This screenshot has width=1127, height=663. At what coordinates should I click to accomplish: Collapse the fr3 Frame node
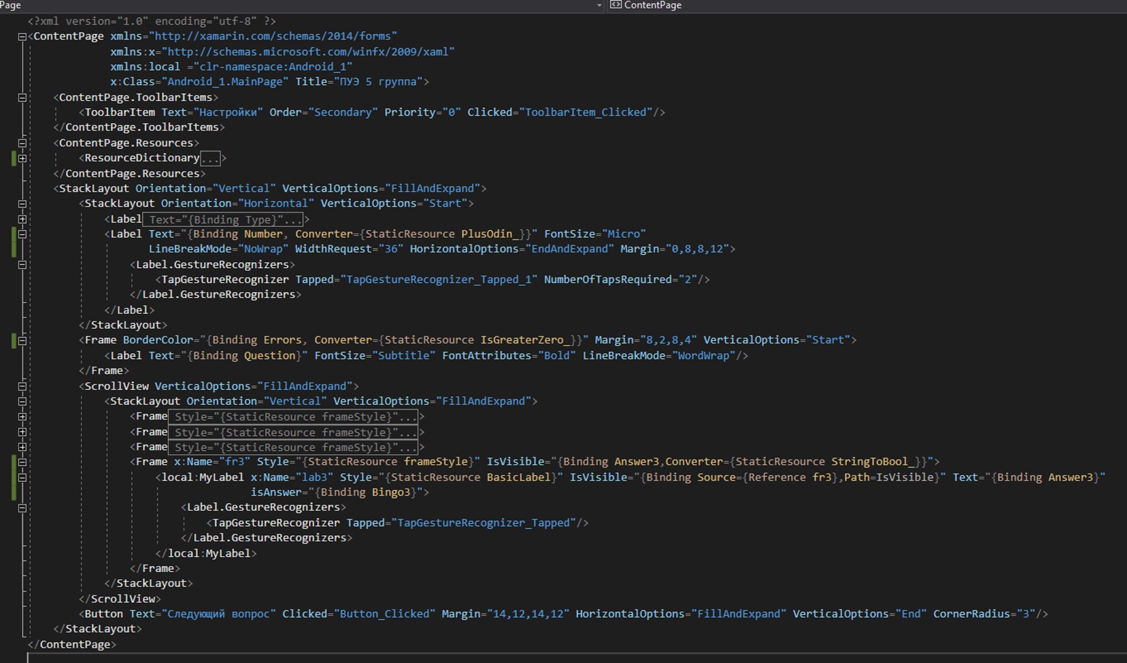22,463
